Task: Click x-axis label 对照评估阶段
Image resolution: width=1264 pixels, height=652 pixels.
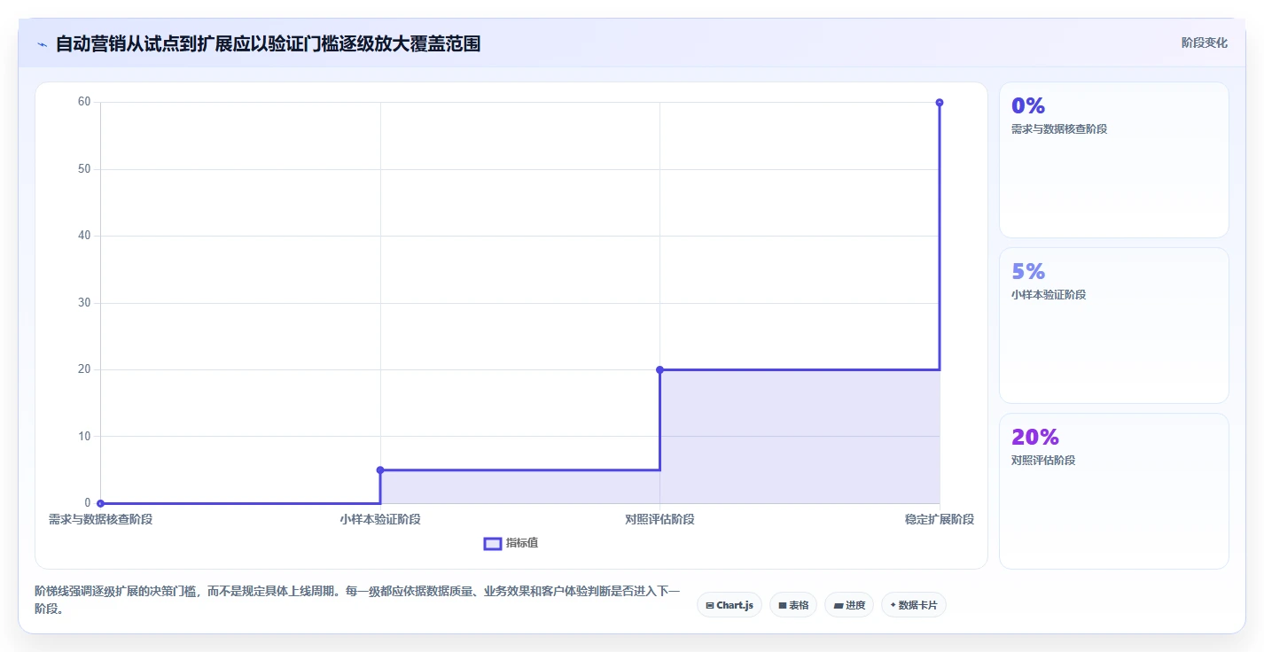Action: [x=659, y=519]
